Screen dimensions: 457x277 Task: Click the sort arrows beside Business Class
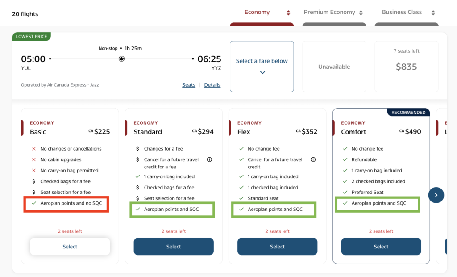(433, 13)
